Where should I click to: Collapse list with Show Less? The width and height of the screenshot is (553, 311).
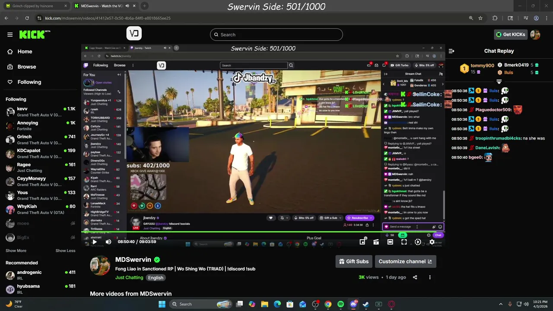(x=65, y=251)
